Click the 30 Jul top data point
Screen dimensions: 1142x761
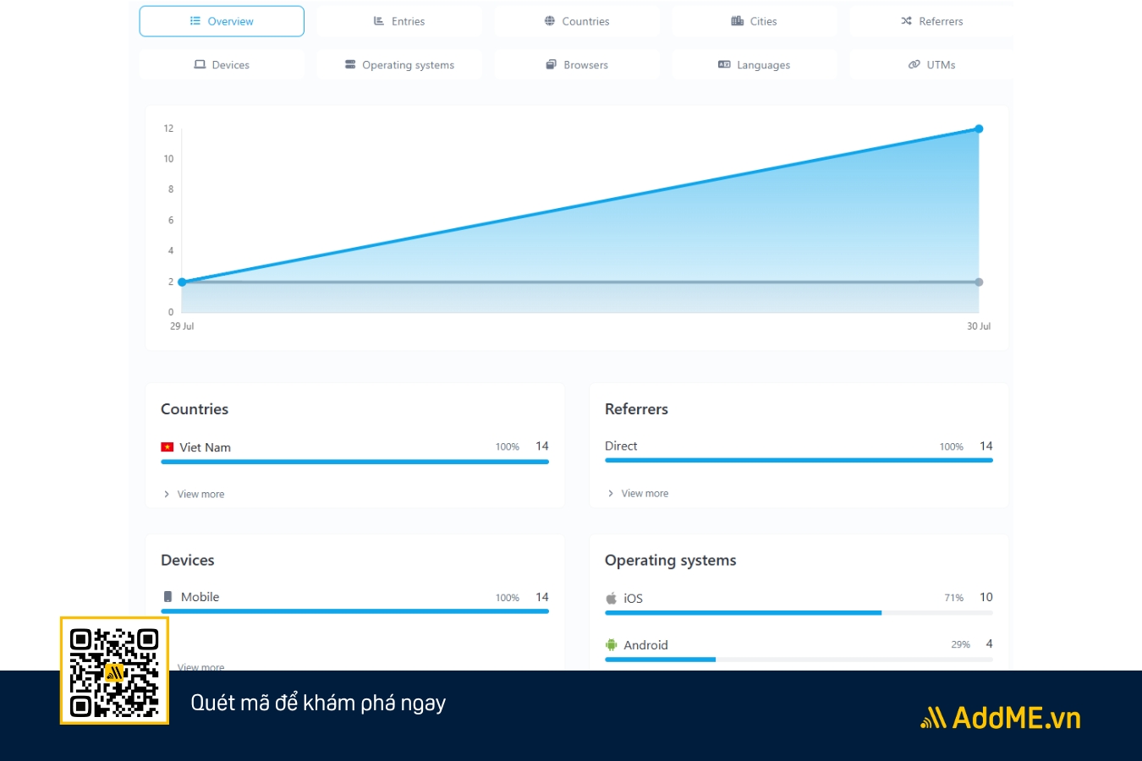pyautogui.click(x=979, y=129)
